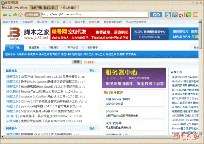Click 源码下载 in top navigation
This screenshot has width=204, height=144.
[x=80, y=22]
